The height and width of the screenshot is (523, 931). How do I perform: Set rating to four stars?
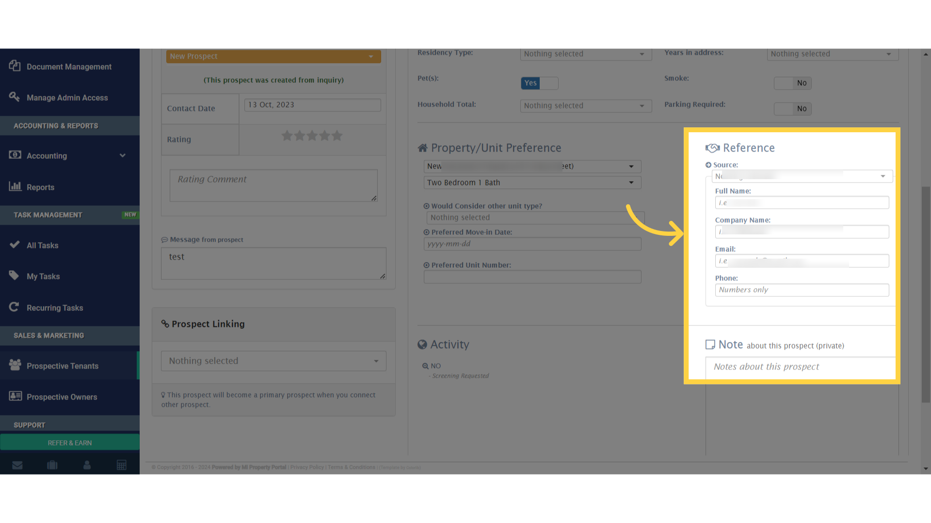pyautogui.click(x=325, y=136)
